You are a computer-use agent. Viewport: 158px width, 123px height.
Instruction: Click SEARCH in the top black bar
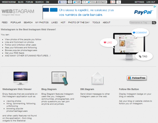click(x=39, y=2)
